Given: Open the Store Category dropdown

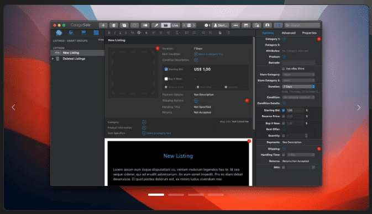Looking at the screenshot, I should [298, 74].
